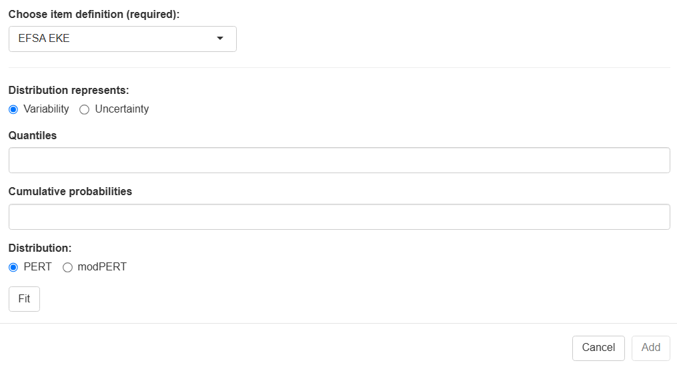Click the Distribution represents heading
This screenshot has height=367, width=677.
pos(69,91)
